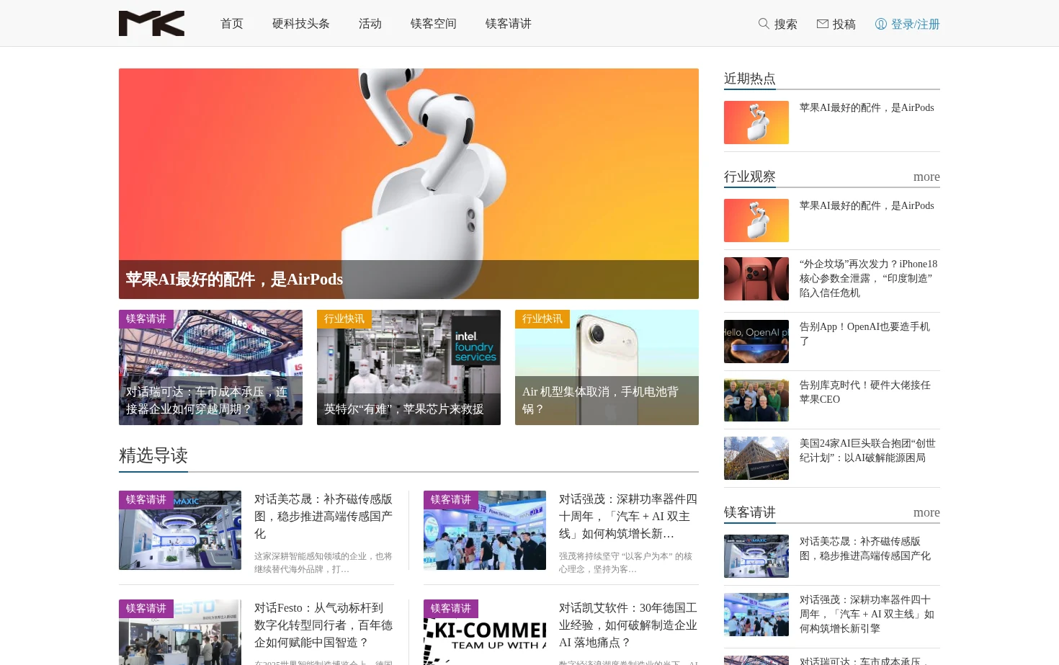Viewport: 1059px width, 665px height.
Task: Open 对话美芯晟 title in 精选导读
Action: pos(323,517)
